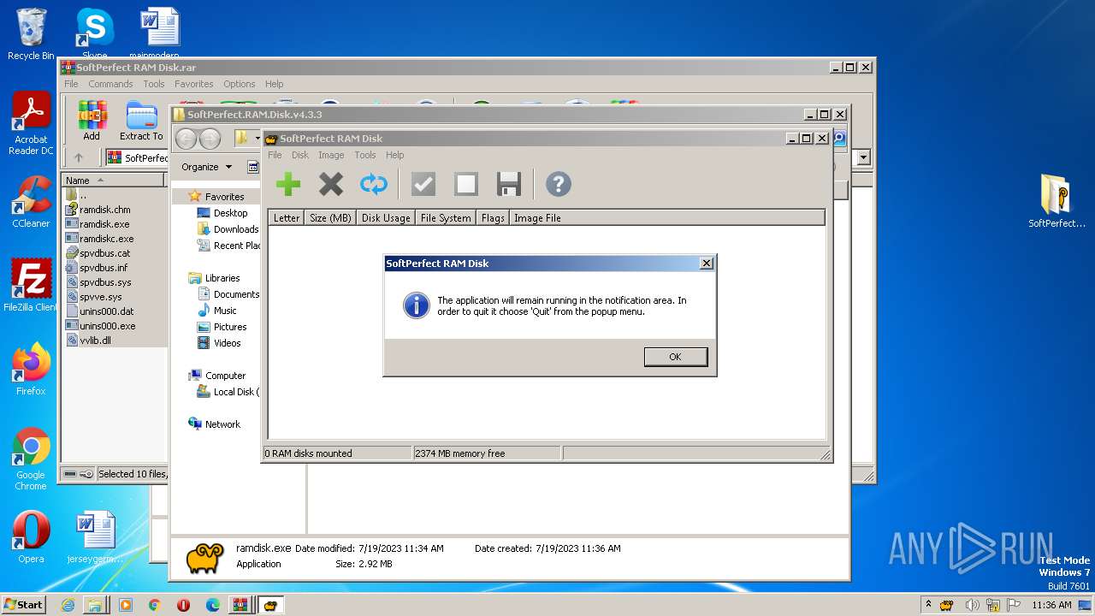
Task: Select Network in navigation pane
Action: point(215,424)
